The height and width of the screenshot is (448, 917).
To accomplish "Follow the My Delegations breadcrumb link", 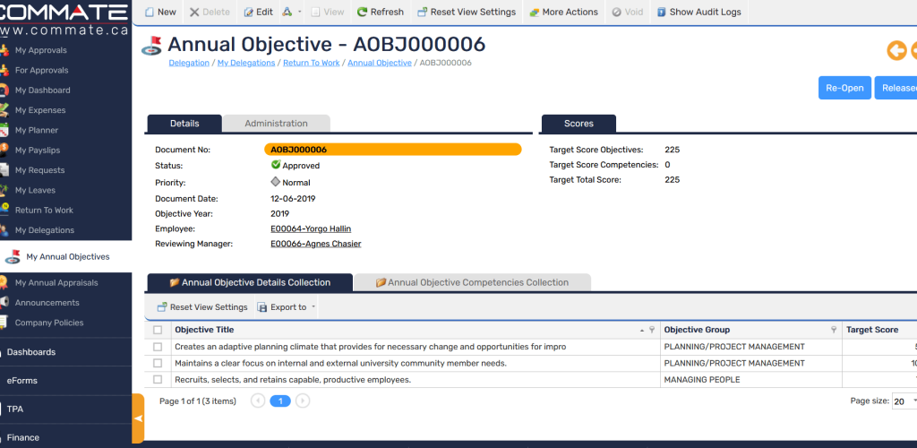I will 246,63.
